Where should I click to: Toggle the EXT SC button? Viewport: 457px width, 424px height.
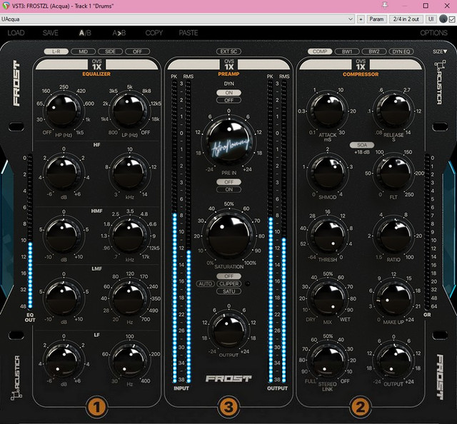[228, 51]
